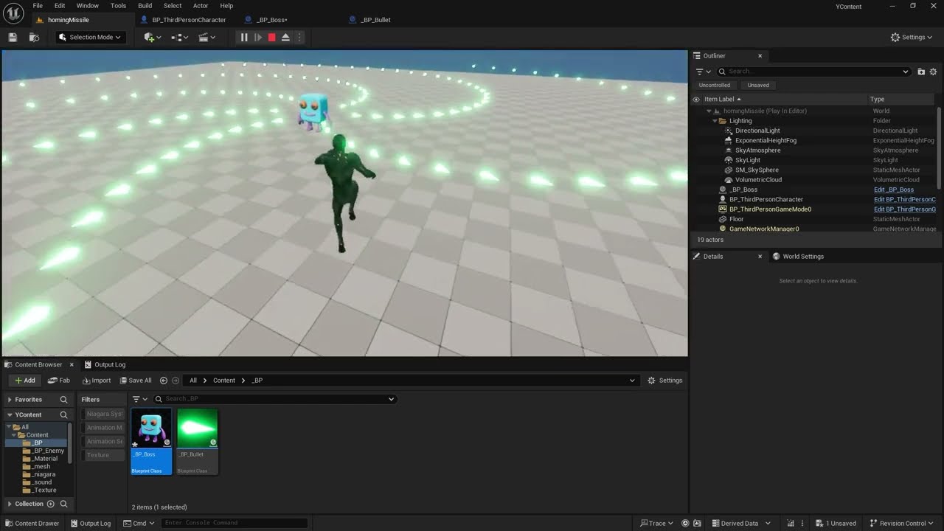Screen dimensions: 944x531
Task: Open the Edit BP_ThirdPersonC link
Action: point(904,199)
